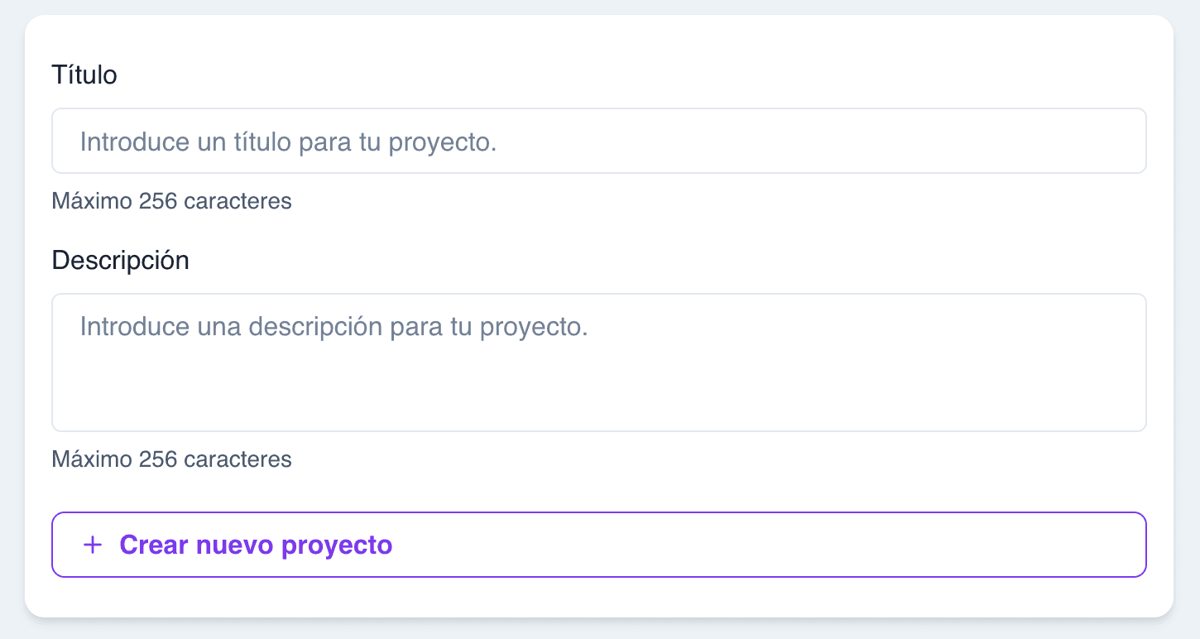This screenshot has height=639, width=1200.
Task: Click 'Máximo 256 caracteres' under the title field
Action: coord(171,201)
